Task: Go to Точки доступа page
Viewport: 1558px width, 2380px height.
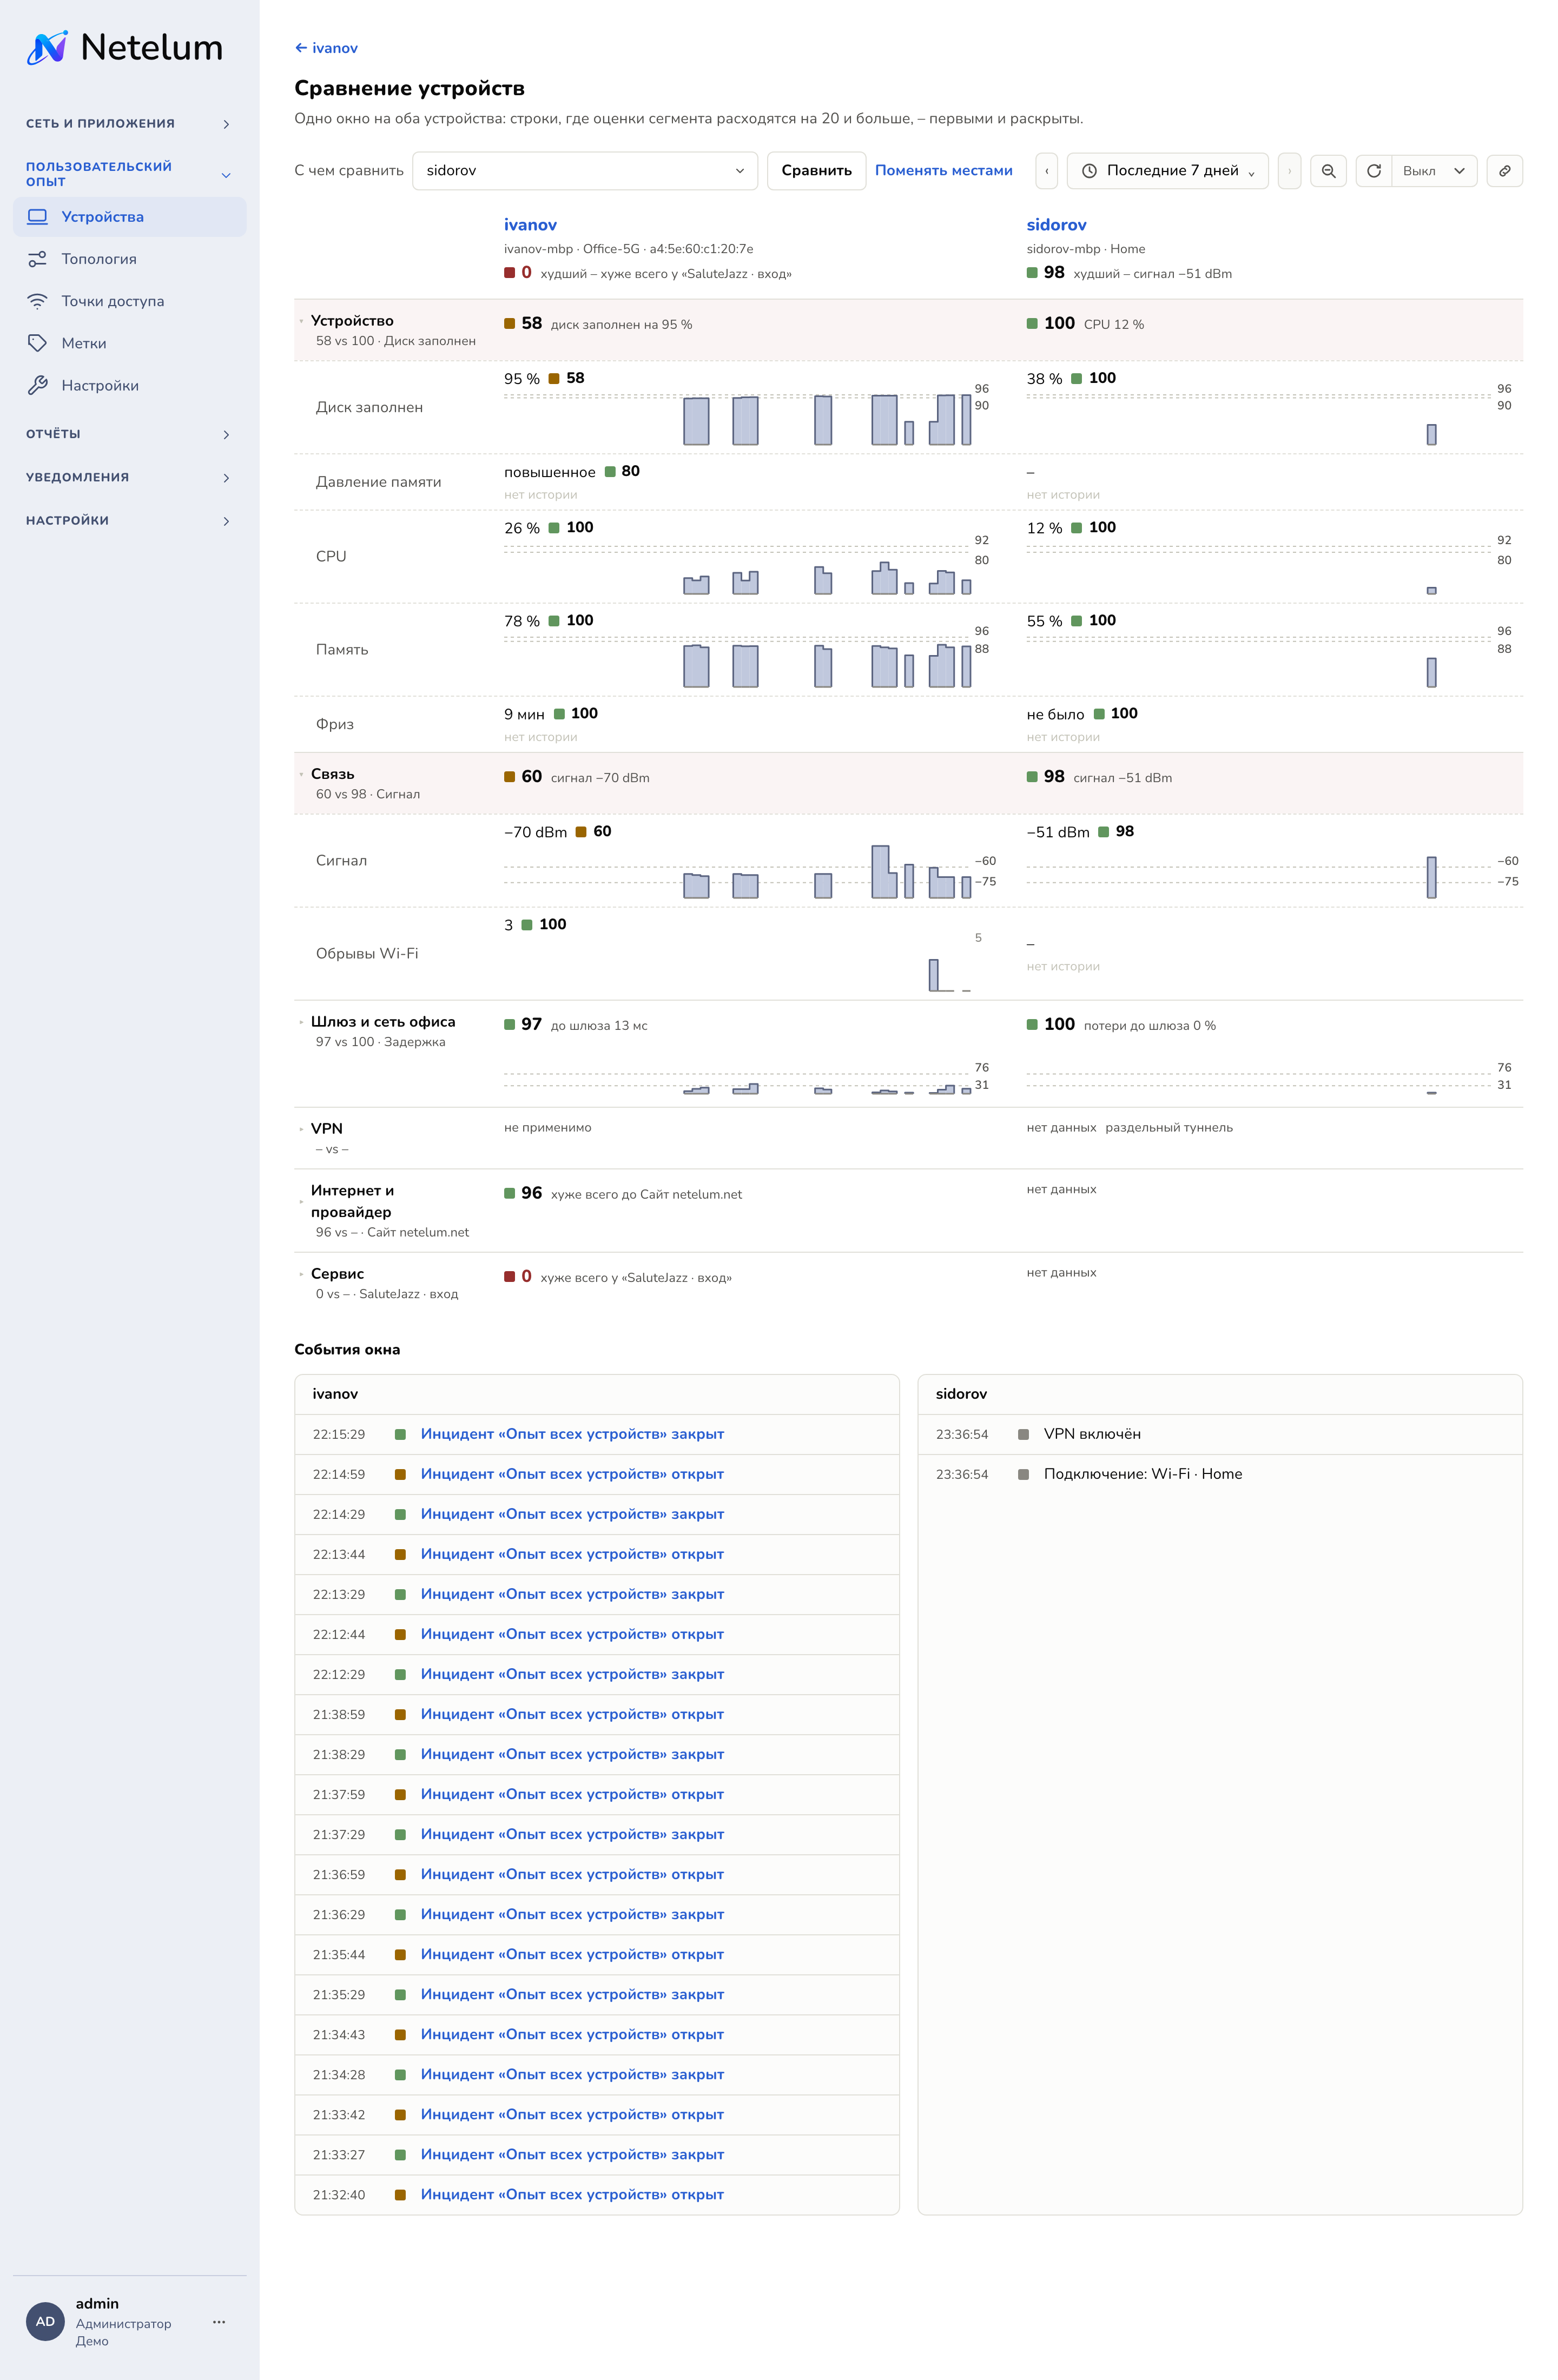Action: (x=130, y=301)
